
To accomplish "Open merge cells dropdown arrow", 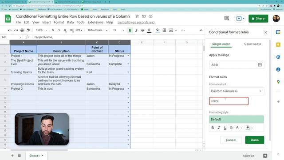I will click(176, 30).
